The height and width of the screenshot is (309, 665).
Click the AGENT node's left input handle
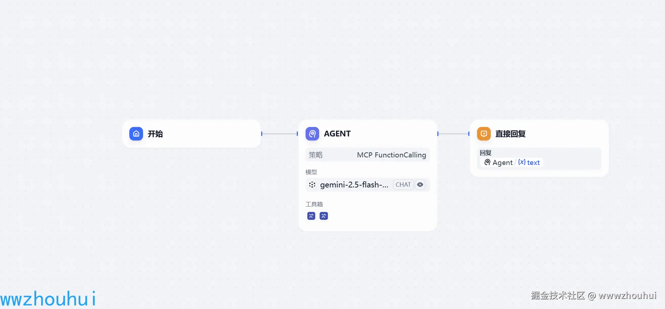pos(297,134)
